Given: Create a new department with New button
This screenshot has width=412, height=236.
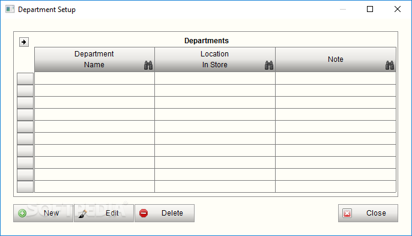Looking at the screenshot, I should click(43, 213).
